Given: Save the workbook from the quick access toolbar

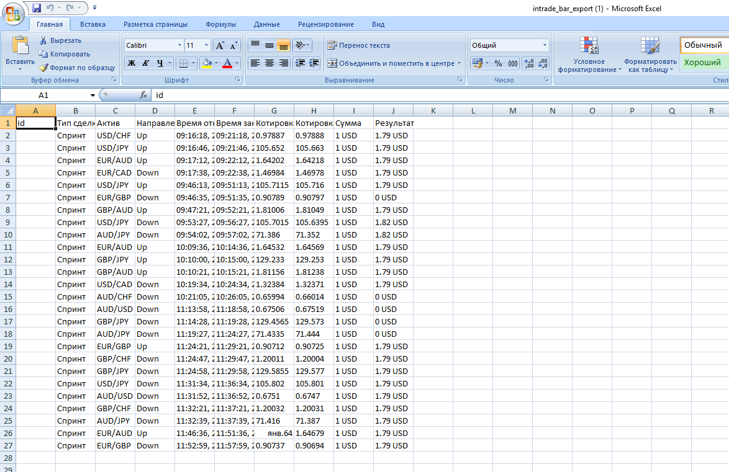Looking at the screenshot, I should (37, 8).
